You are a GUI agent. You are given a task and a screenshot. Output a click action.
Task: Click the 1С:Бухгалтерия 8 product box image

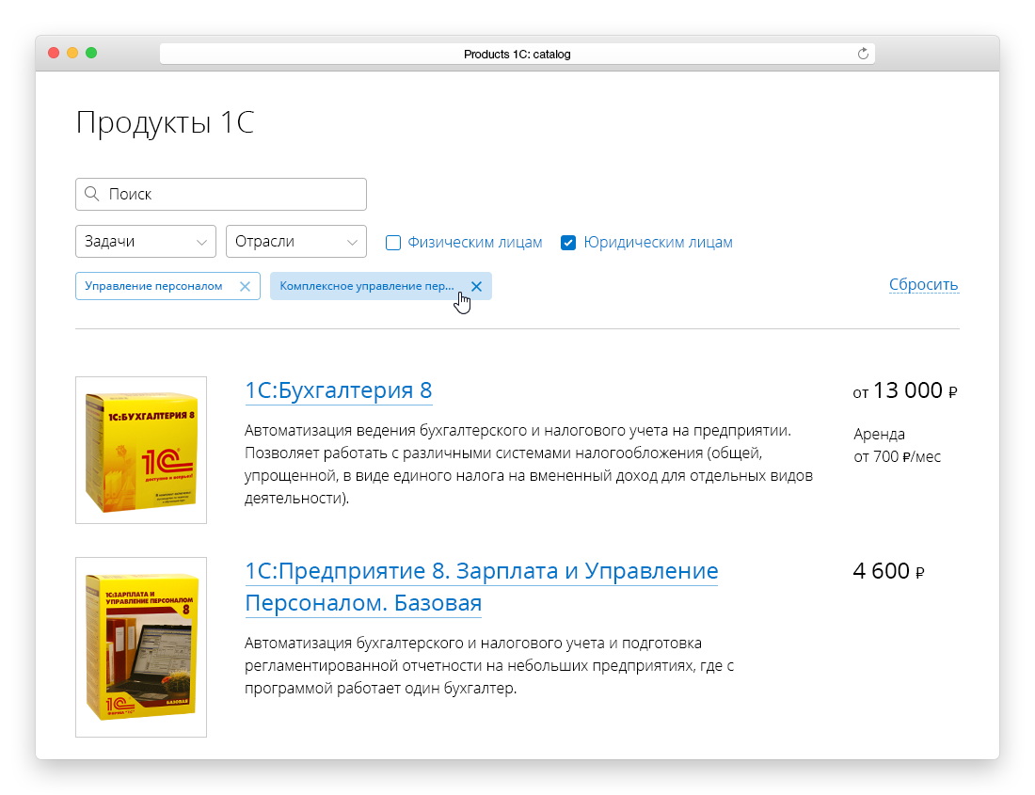(x=141, y=450)
